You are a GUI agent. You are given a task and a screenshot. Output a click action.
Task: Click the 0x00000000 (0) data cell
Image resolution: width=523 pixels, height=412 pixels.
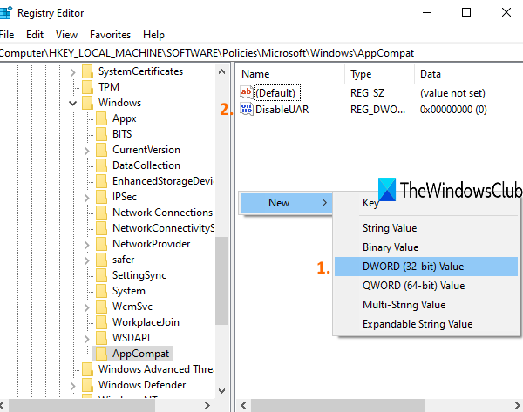point(453,110)
